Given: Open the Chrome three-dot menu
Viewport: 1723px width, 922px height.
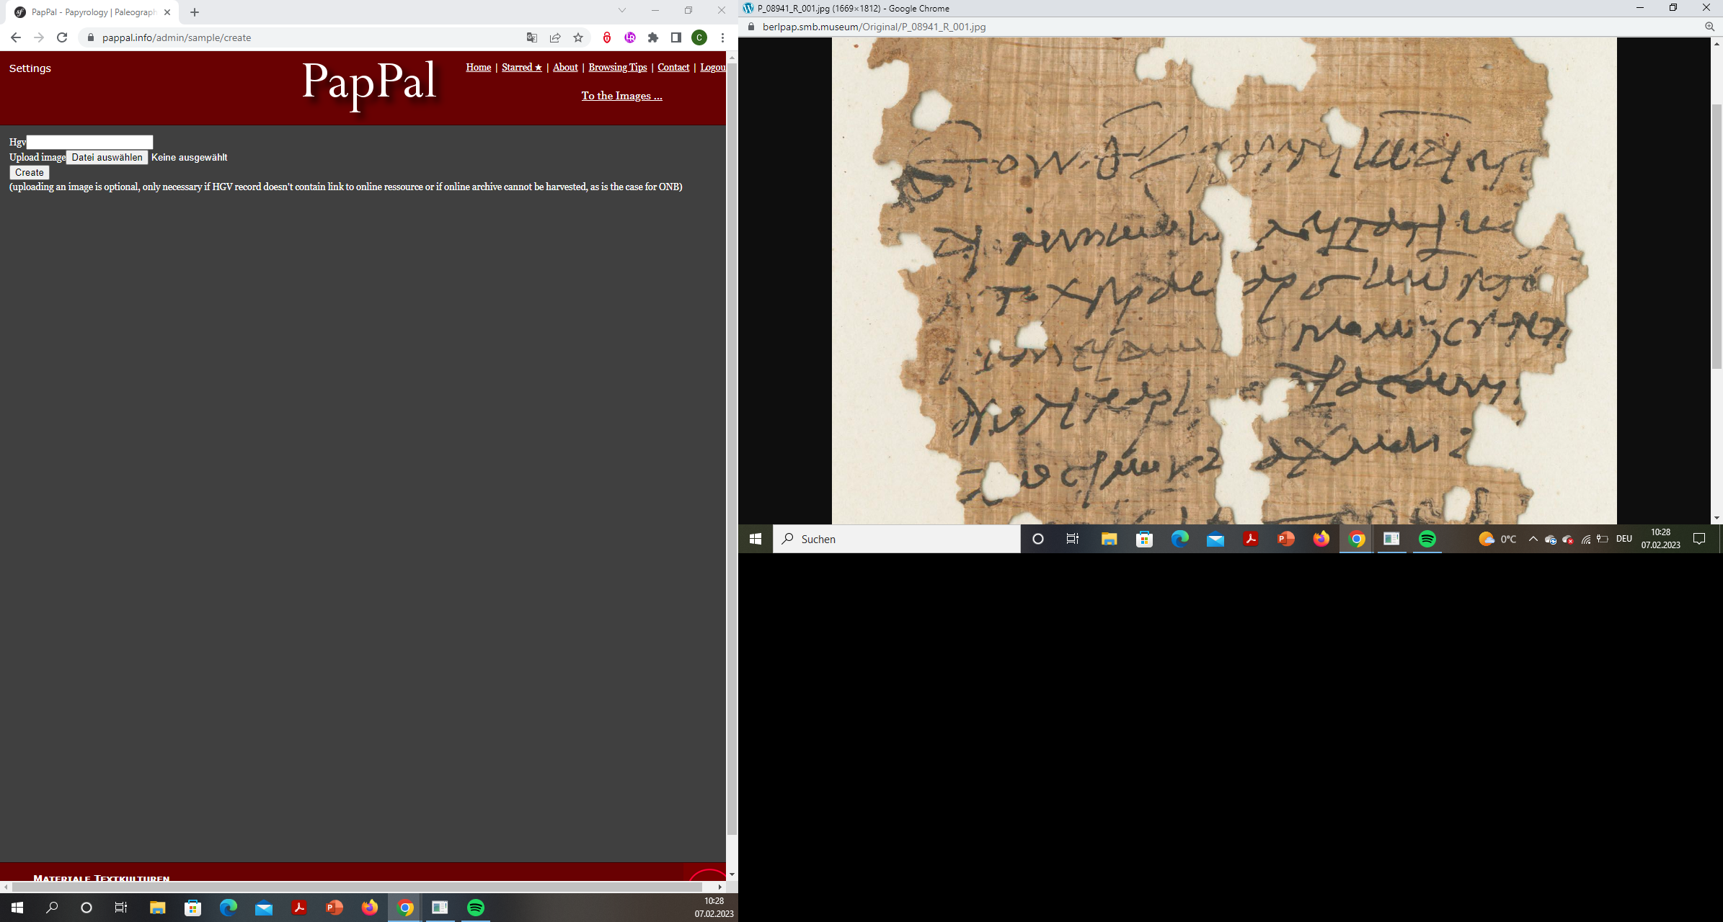Looking at the screenshot, I should [722, 37].
